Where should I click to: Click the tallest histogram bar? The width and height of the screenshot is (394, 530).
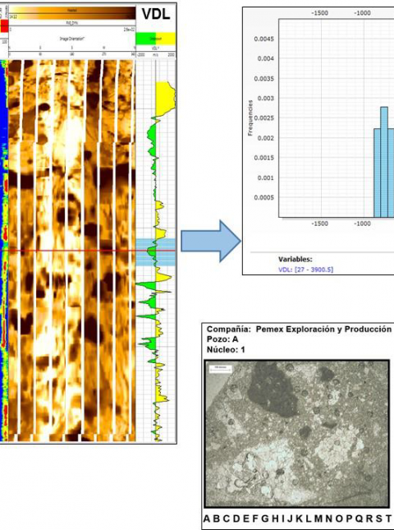tap(384, 162)
